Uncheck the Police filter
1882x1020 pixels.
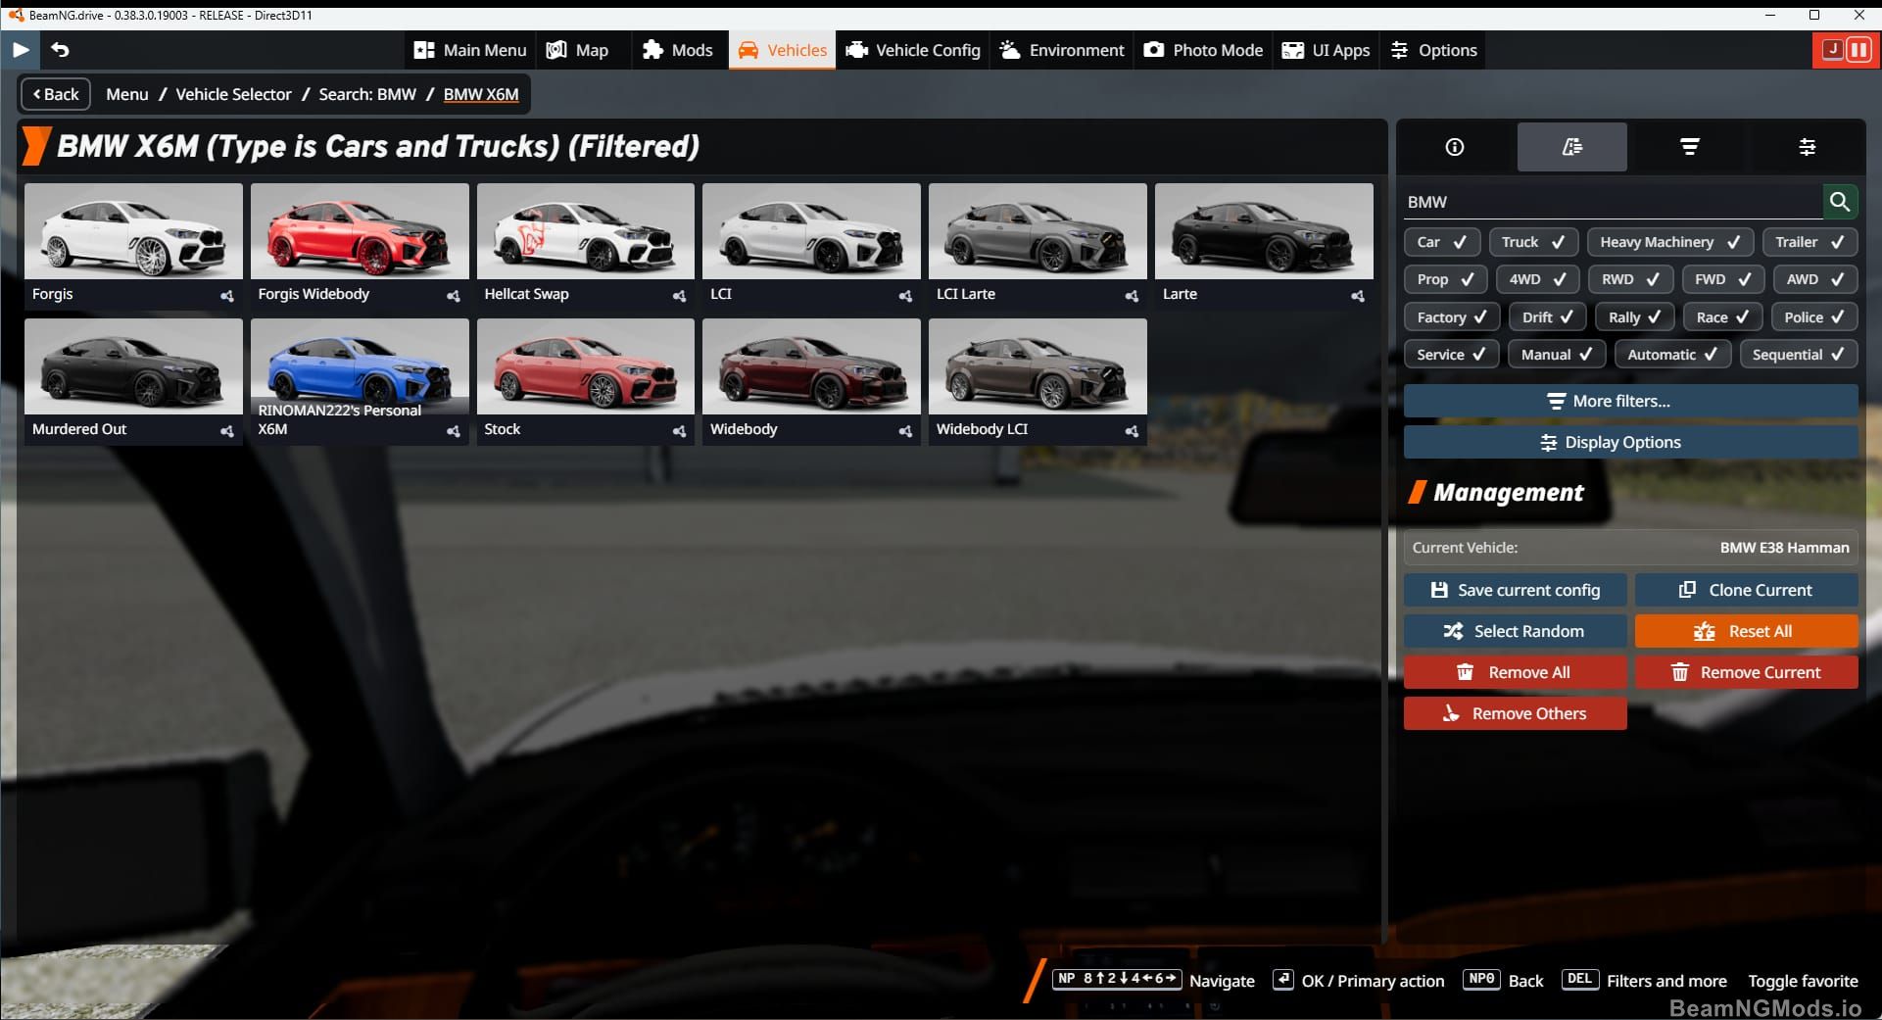[1813, 316]
